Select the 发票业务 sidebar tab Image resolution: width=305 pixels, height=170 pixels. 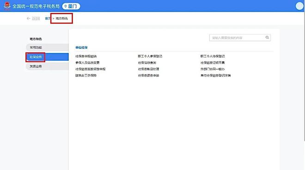click(x=47, y=66)
